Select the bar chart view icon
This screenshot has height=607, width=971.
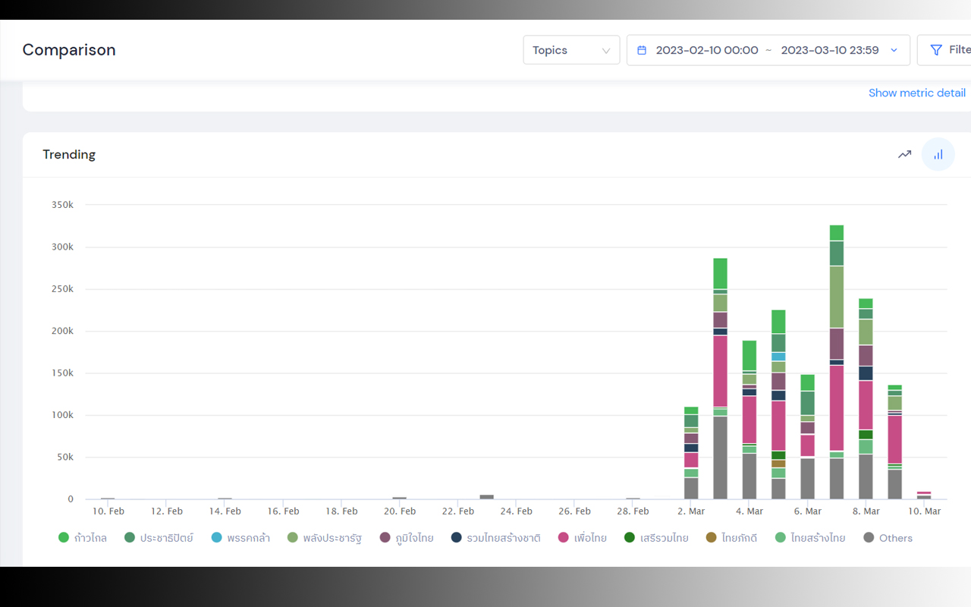click(x=938, y=154)
